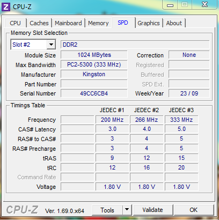Select the Memory tab
The image size is (219, 220).
click(x=98, y=23)
